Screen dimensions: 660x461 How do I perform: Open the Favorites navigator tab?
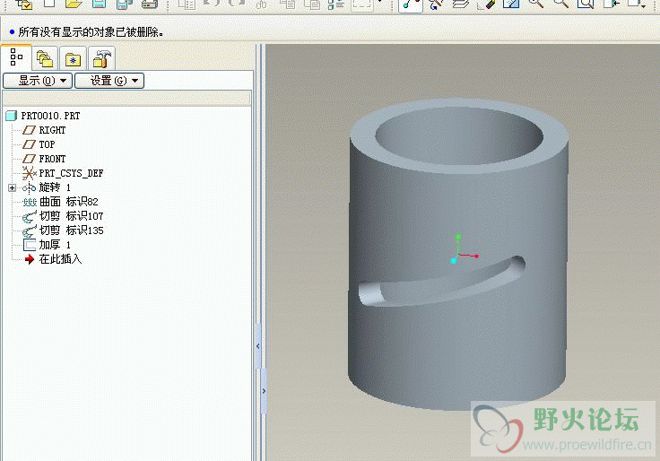coord(73,58)
